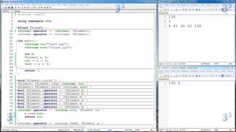
Task: Click Rebuild icon in Code::Blocks toolbar
Action: (x=47, y=7)
